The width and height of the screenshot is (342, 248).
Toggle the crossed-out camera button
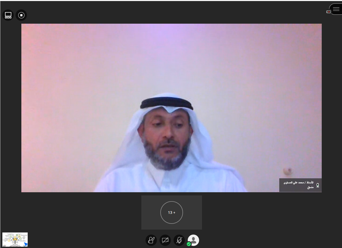click(165, 240)
